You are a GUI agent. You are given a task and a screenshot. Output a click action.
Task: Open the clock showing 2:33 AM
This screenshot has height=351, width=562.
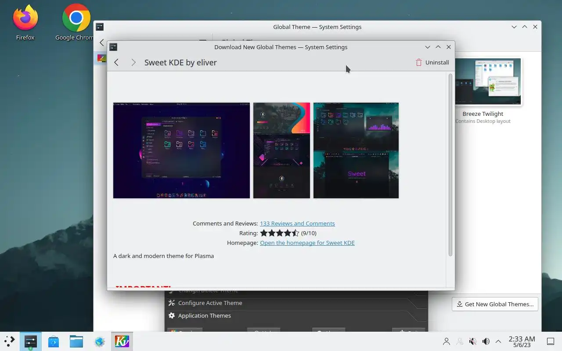522,341
